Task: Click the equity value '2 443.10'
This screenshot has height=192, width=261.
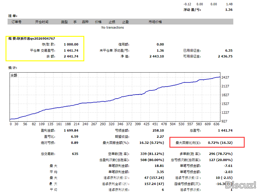Action: pyautogui.click(x=157, y=56)
